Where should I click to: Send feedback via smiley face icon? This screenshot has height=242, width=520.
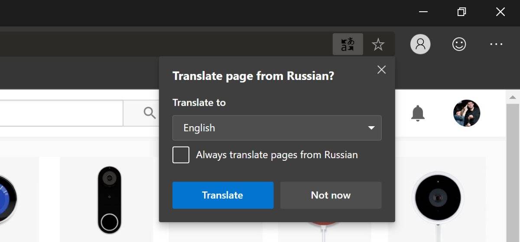coord(459,44)
